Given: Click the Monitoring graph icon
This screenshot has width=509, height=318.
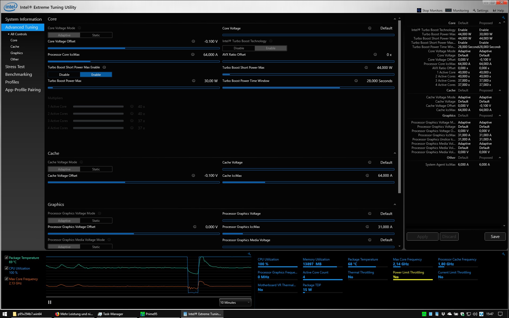Looking at the screenshot, I should point(448,10).
